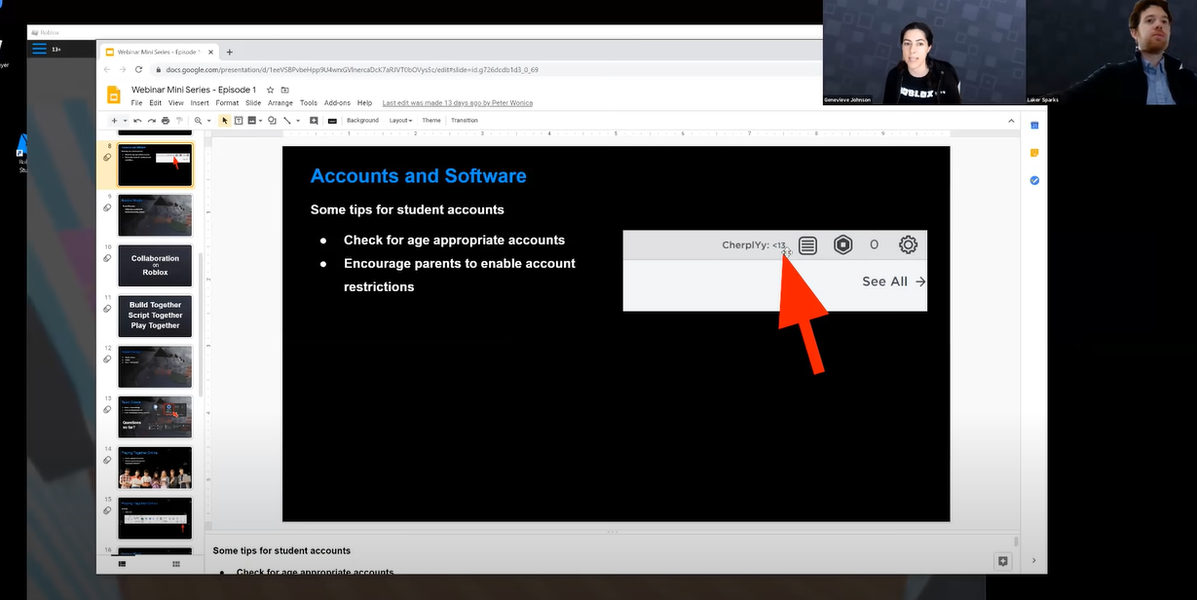Click the Transition button
This screenshot has width=1197, height=600.
pyautogui.click(x=465, y=121)
